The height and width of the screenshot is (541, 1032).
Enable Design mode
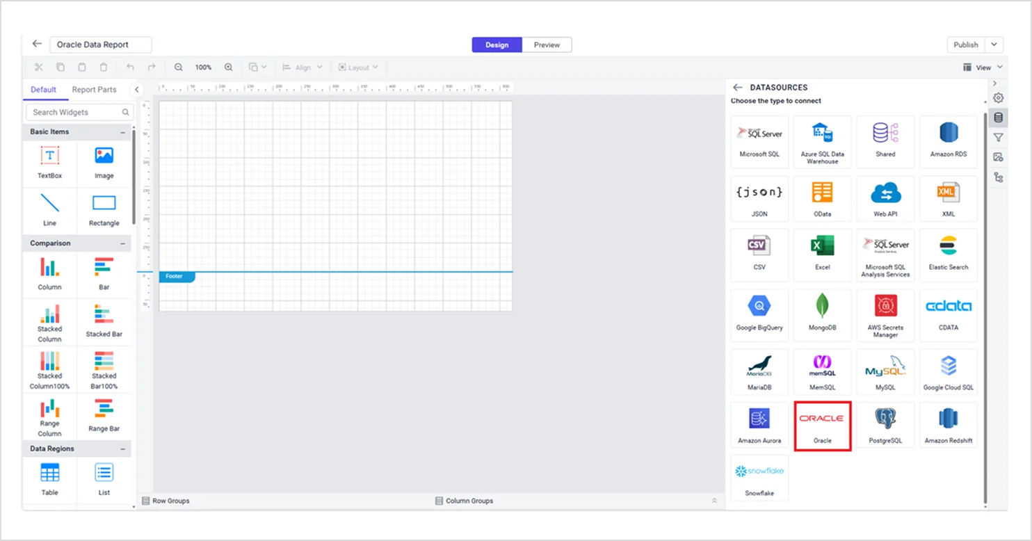(x=496, y=45)
